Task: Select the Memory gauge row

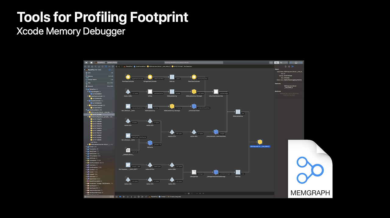Action: [99, 77]
